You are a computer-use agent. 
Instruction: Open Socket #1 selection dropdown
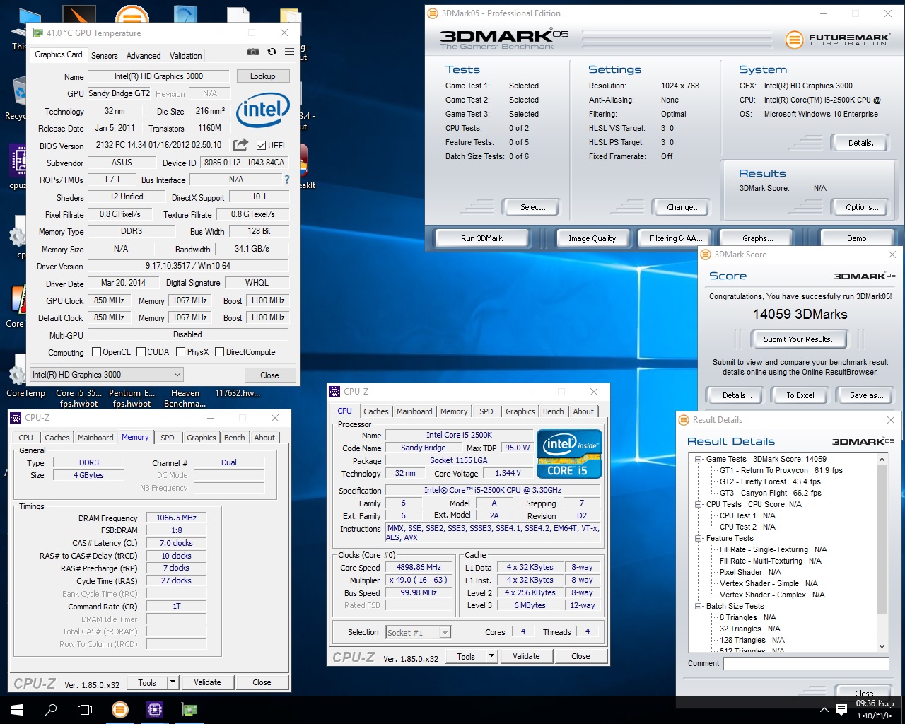[419, 632]
